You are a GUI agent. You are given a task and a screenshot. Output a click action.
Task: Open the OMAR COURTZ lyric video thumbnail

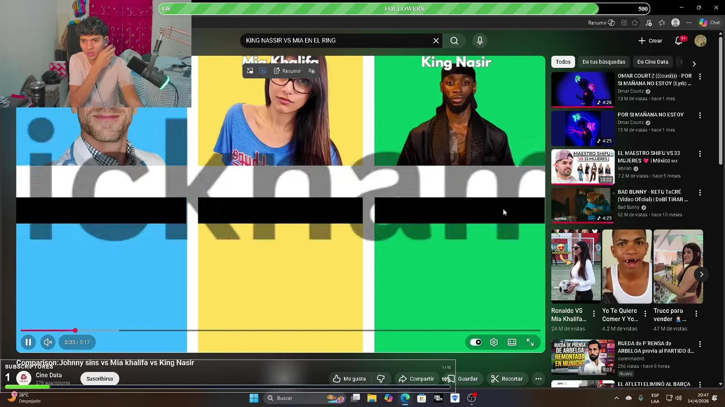pos(583,89)
